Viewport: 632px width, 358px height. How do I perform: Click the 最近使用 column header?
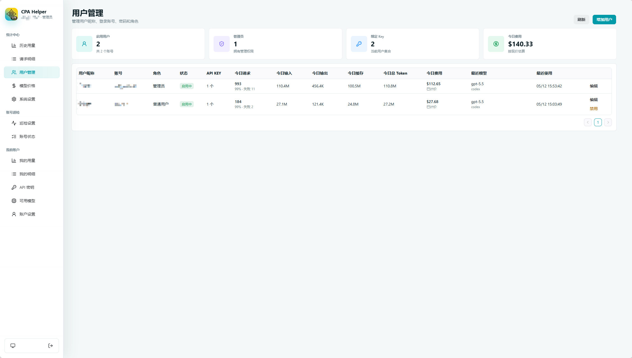pos(544,73)
